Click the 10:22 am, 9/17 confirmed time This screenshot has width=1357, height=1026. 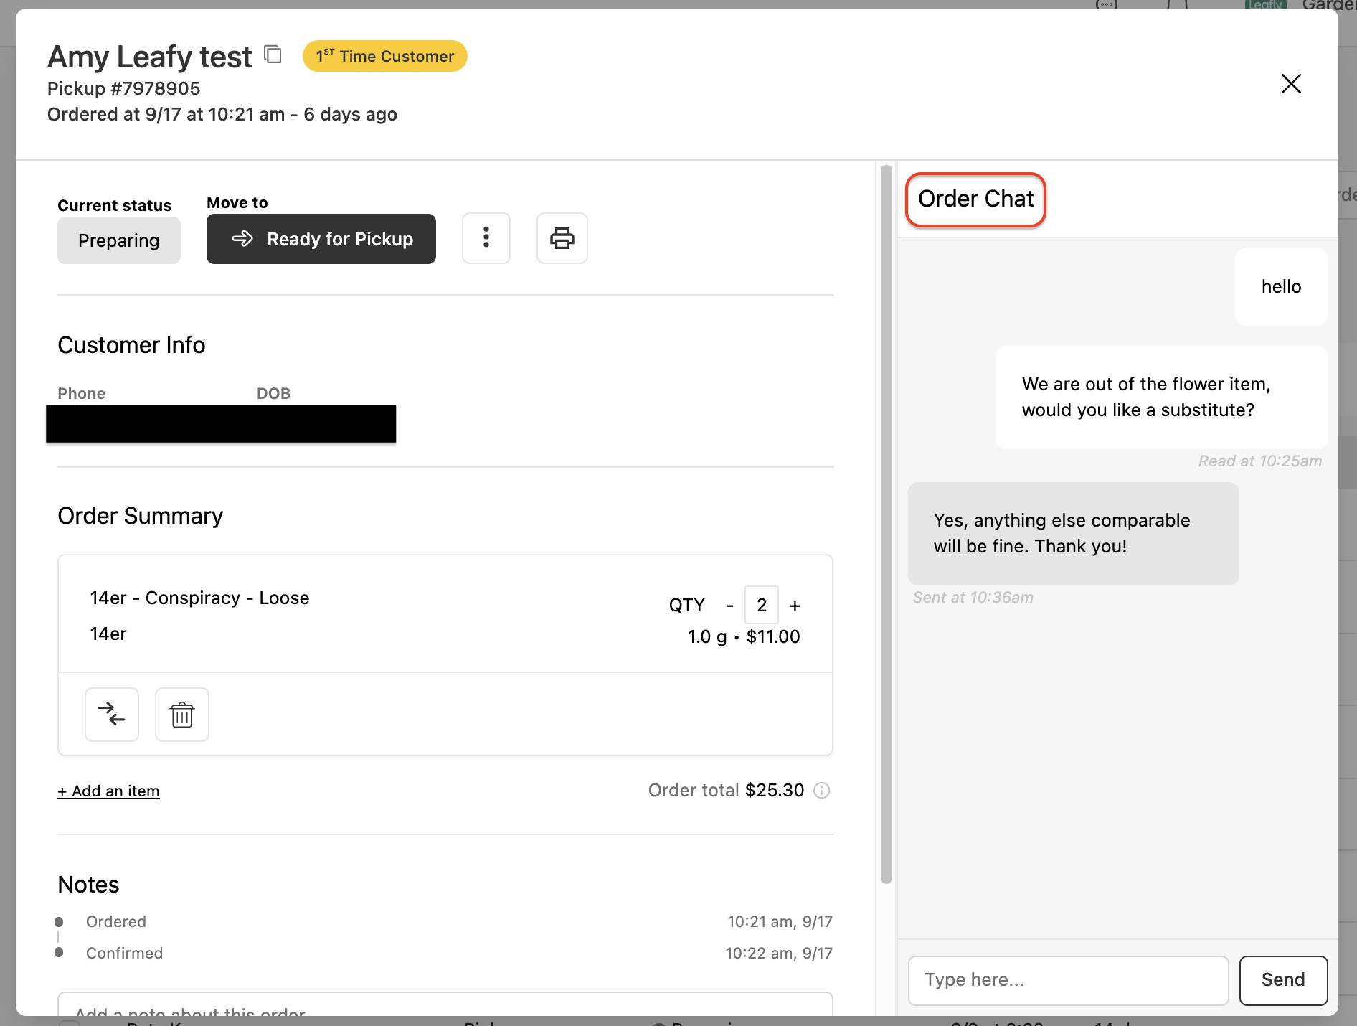[779, 953]
